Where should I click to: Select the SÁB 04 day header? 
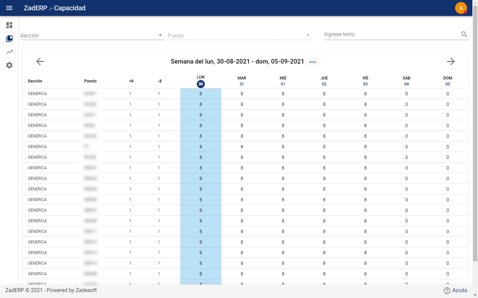point(407,81)
